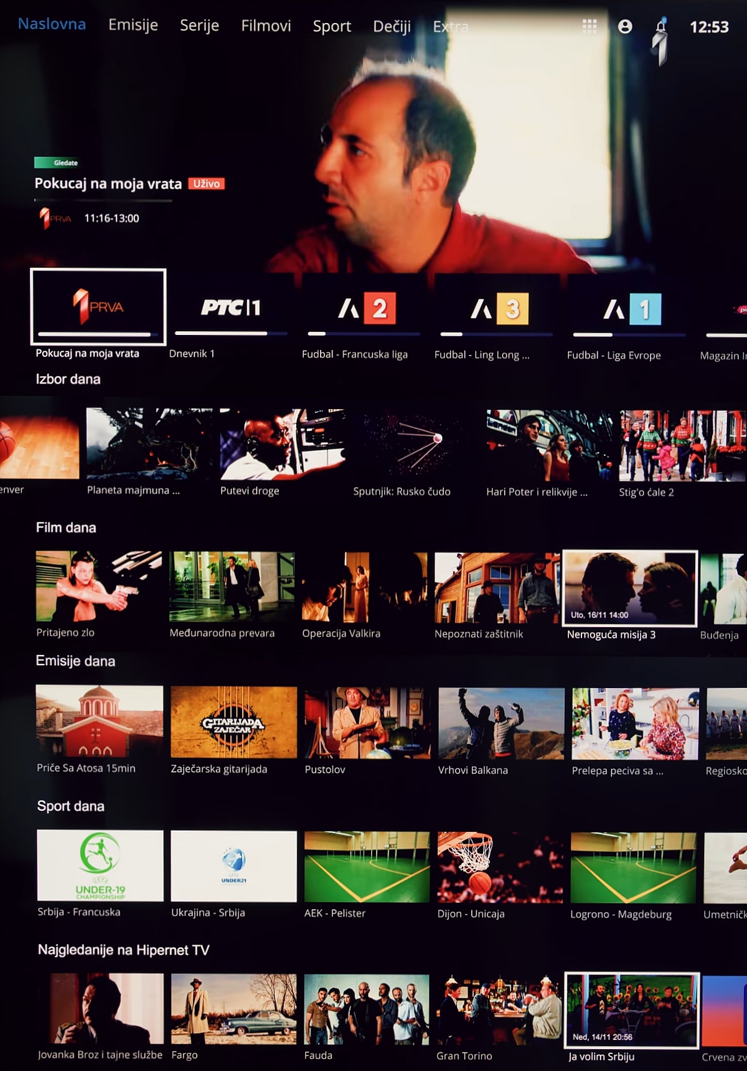Go to the Naslovna tab
Image resolution: width=747 pixels, height=1071 pixels.
[x=52, y=24]
